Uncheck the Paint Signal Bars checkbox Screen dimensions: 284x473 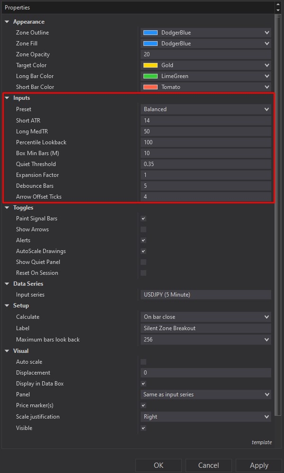(143, 219)
